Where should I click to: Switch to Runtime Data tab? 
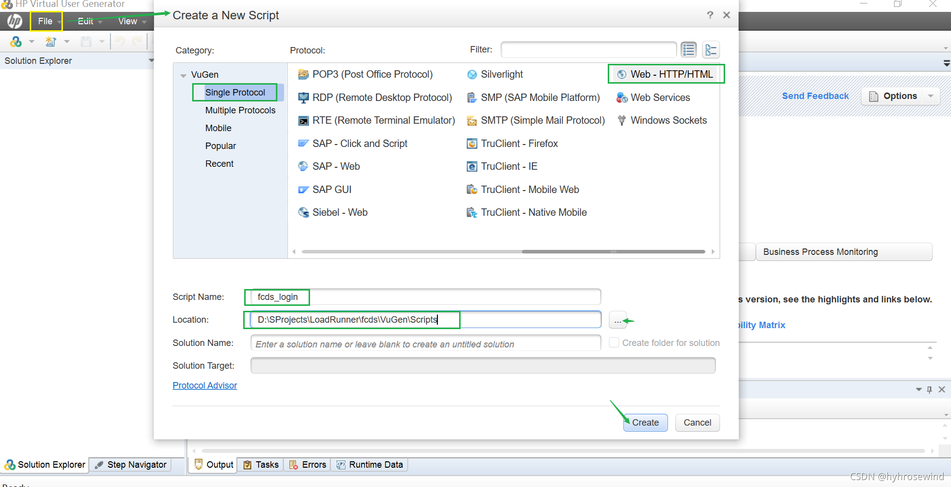click(370, 465)
